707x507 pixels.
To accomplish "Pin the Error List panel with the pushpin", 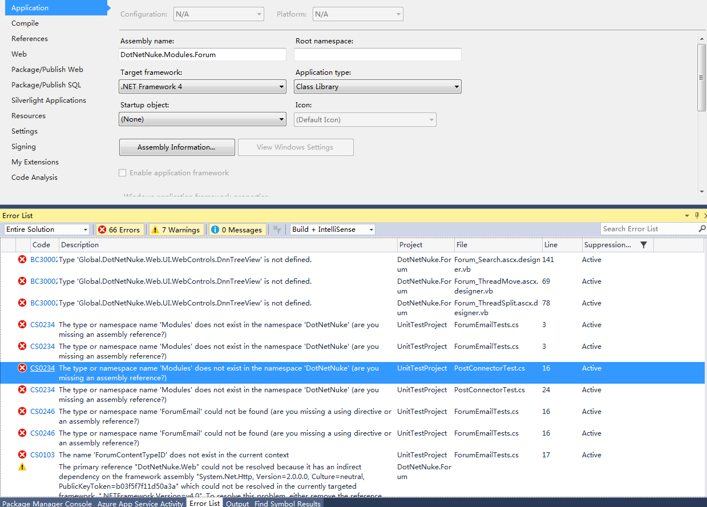I will (697, 216).
